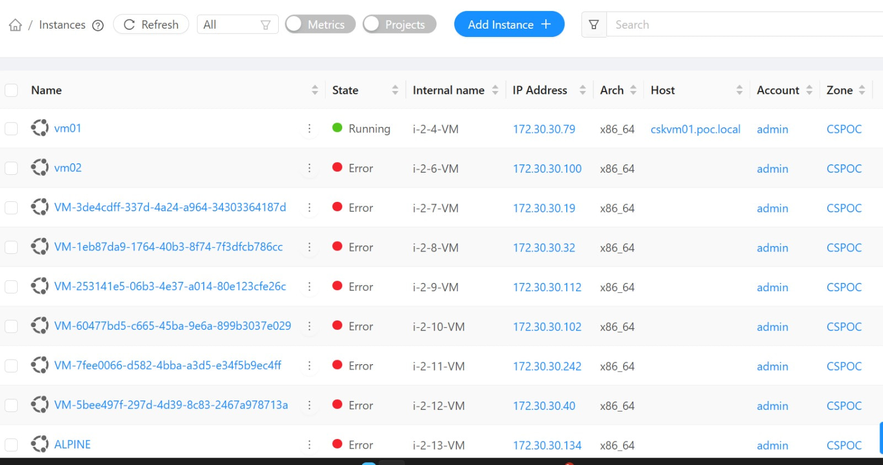
Task: Open IP address 172.30.30.100 link
Action: (547, 169)
